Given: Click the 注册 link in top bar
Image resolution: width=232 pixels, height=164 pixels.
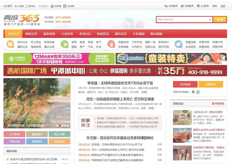Looking at the screenshot, I should (x=223, y=6).
